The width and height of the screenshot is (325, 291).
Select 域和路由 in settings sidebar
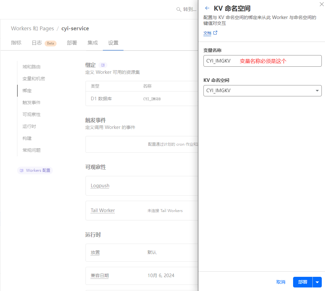click(x=31, y=67)
